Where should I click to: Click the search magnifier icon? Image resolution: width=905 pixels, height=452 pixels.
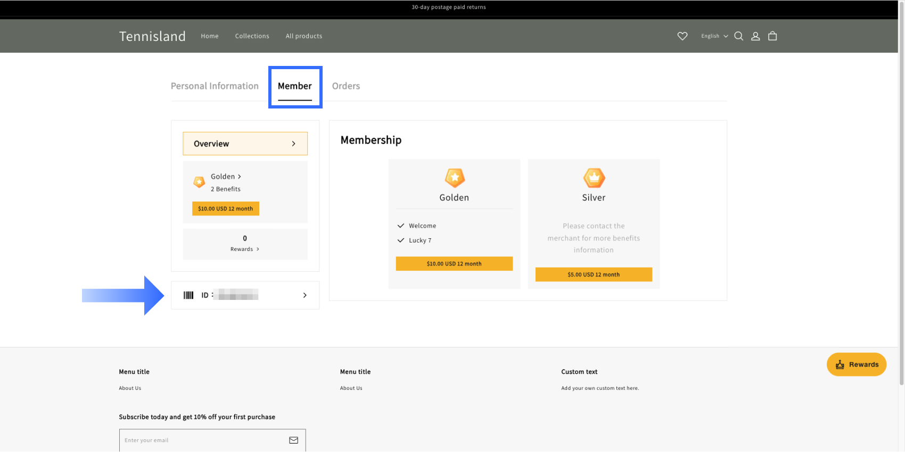(738, 36)
